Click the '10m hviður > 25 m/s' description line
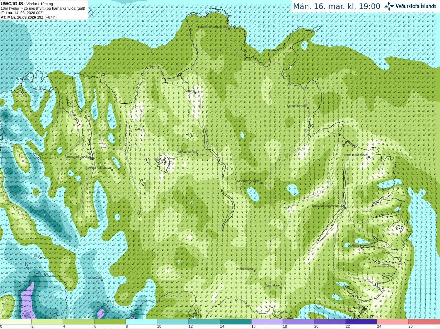The width and height of the screenshot is (440, 329). coord(43,8)
